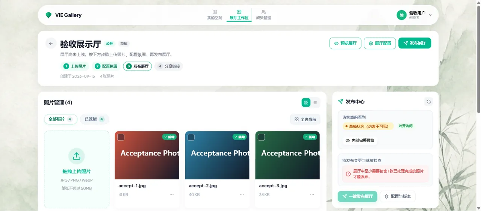Click the 公开 tag by the title
The height and width of the screenshot is (211, 481).
coord(109,44)
